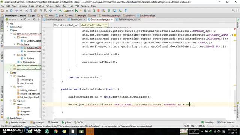Click the AVD Manager toolbar icon
This screenshot has width=240, height=135.
104,10
